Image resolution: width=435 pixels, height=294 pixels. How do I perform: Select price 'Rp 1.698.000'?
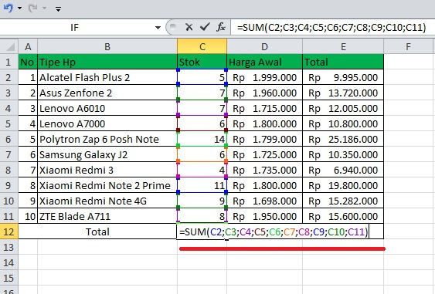tap(264, 201)
